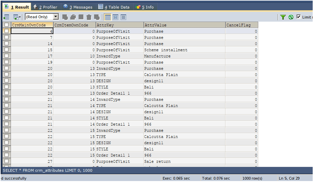Open the (Read Only) table selector
The height and width of the screenshot is (182, 314).
(42, 17)
